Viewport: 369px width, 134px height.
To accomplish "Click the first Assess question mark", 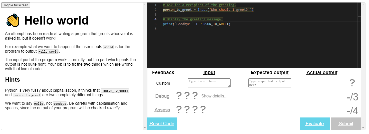I will pyautogui.click(x=179, y=109).
